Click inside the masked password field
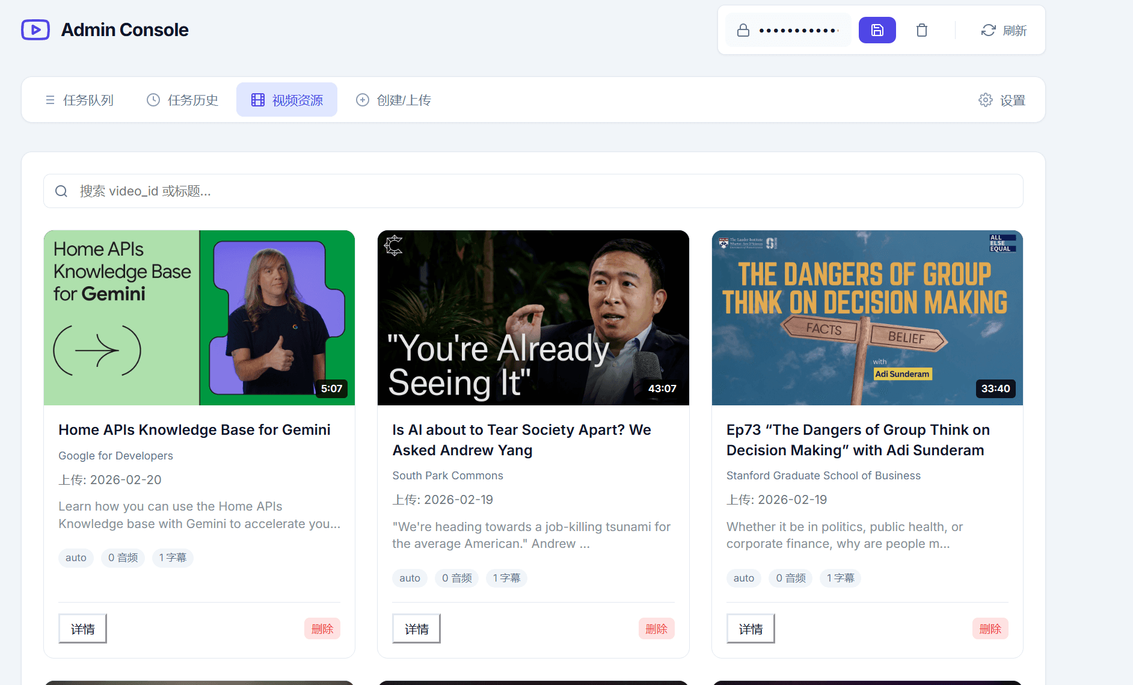This screenshot has width=1133, height=685. pyautogui.click(x=798, y=30)
